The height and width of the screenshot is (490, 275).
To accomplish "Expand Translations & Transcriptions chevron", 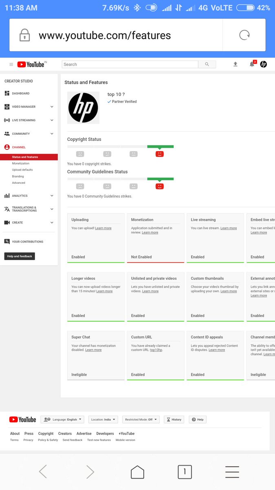I will click(52, 209).
